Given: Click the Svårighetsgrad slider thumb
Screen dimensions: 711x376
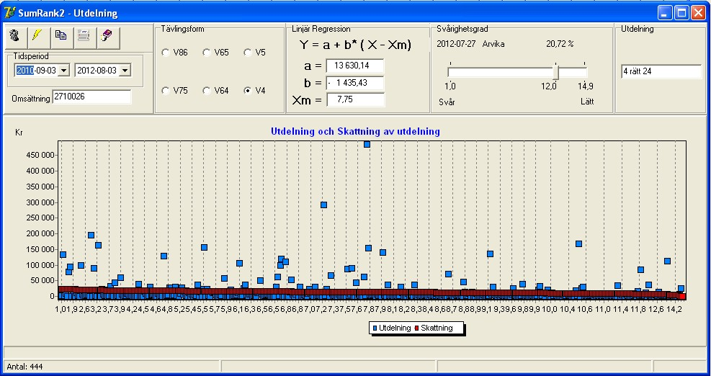Looking at the screenshot, I should pos(556,72).
